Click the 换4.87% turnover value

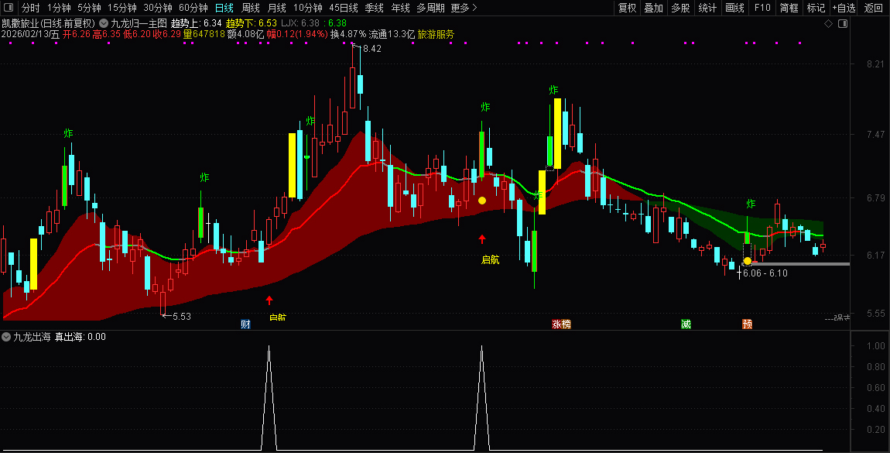(348, 34)
